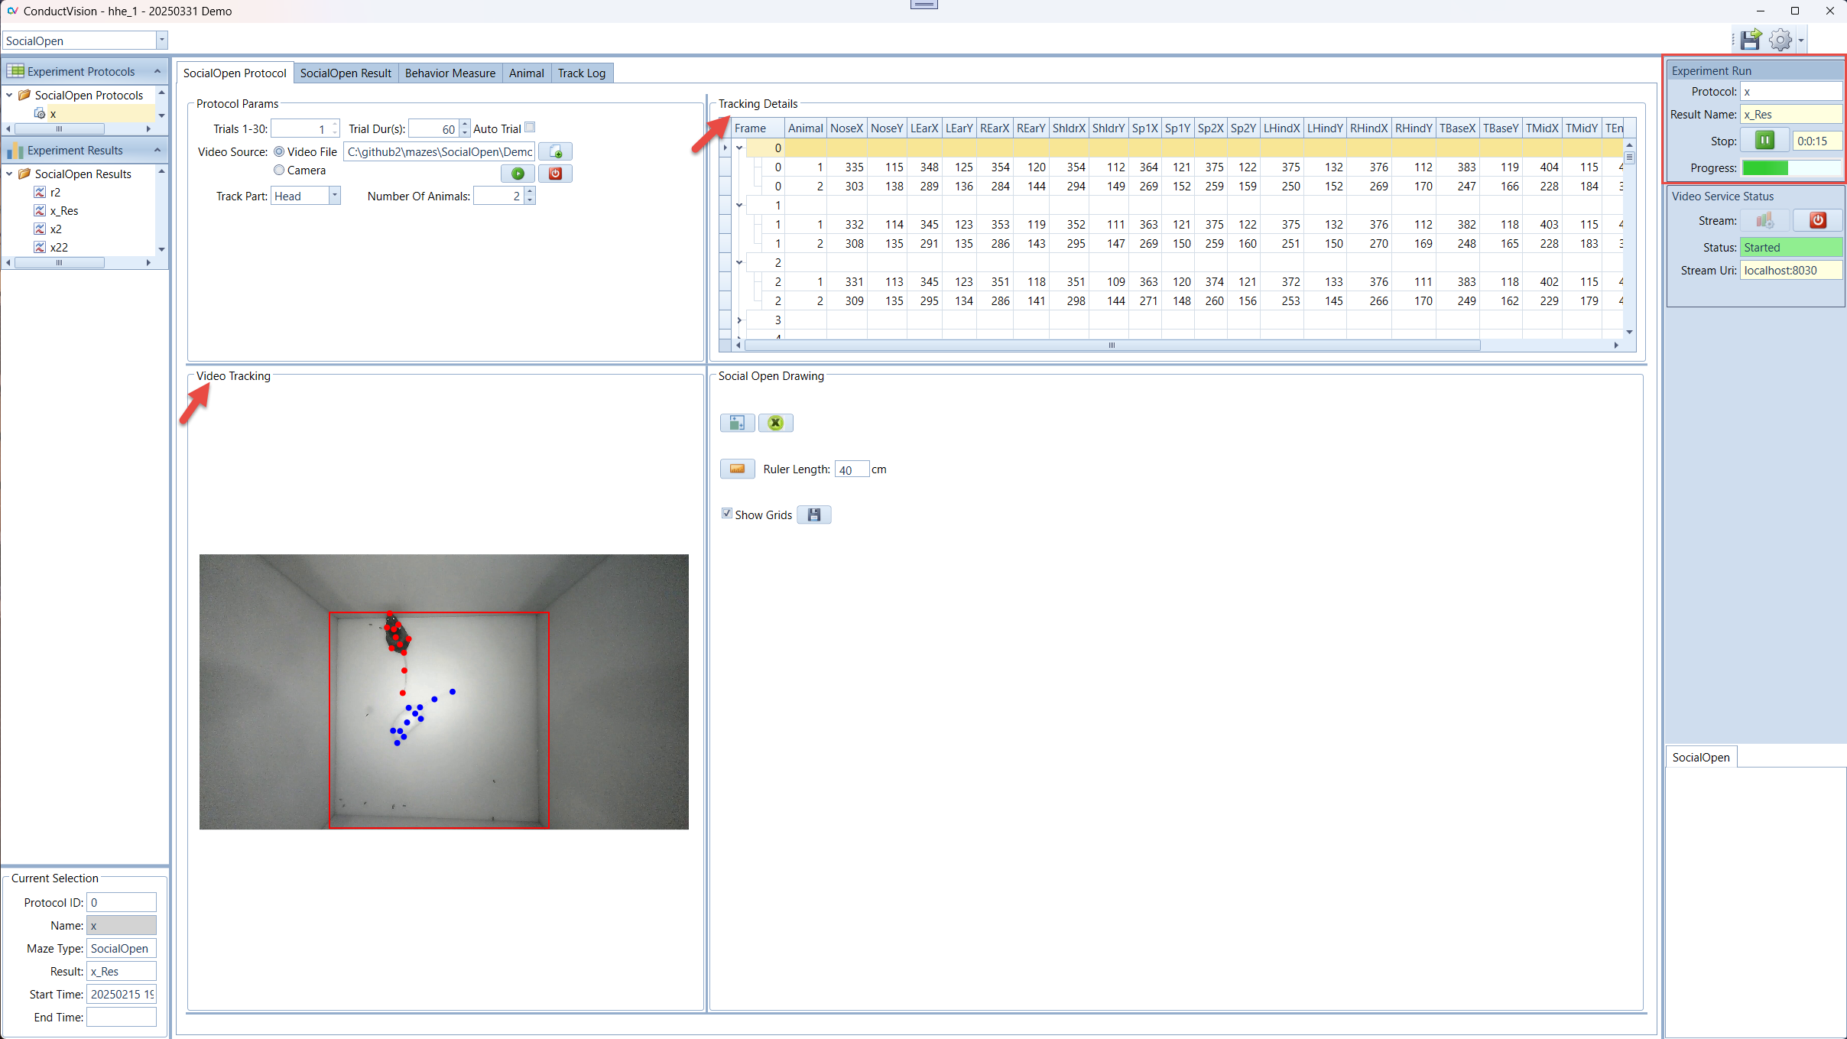Image resolution: width=1847 pixels, height=1039 pixels.
Task: Open the Track Log tab
Action: 581,73
